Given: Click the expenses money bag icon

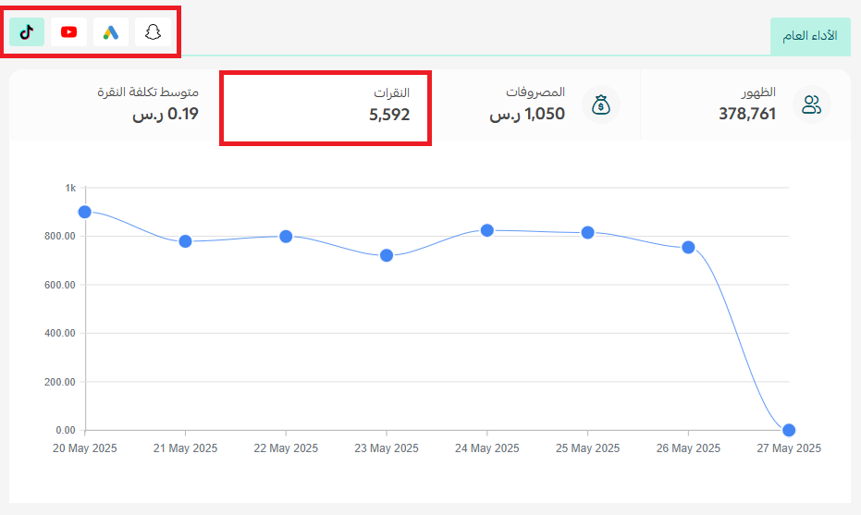Looking at the screenshot, I should tap(601, 104).
